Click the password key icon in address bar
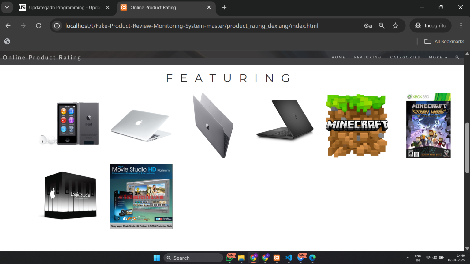The width and height of the screenshot is (470, 264). click(x=368, y=26)
